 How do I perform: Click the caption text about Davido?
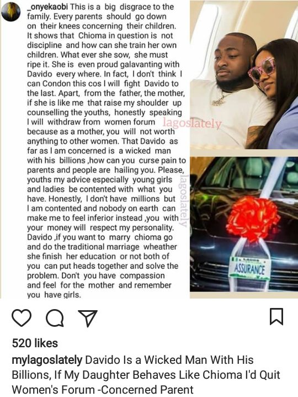(x=146, y=375)
